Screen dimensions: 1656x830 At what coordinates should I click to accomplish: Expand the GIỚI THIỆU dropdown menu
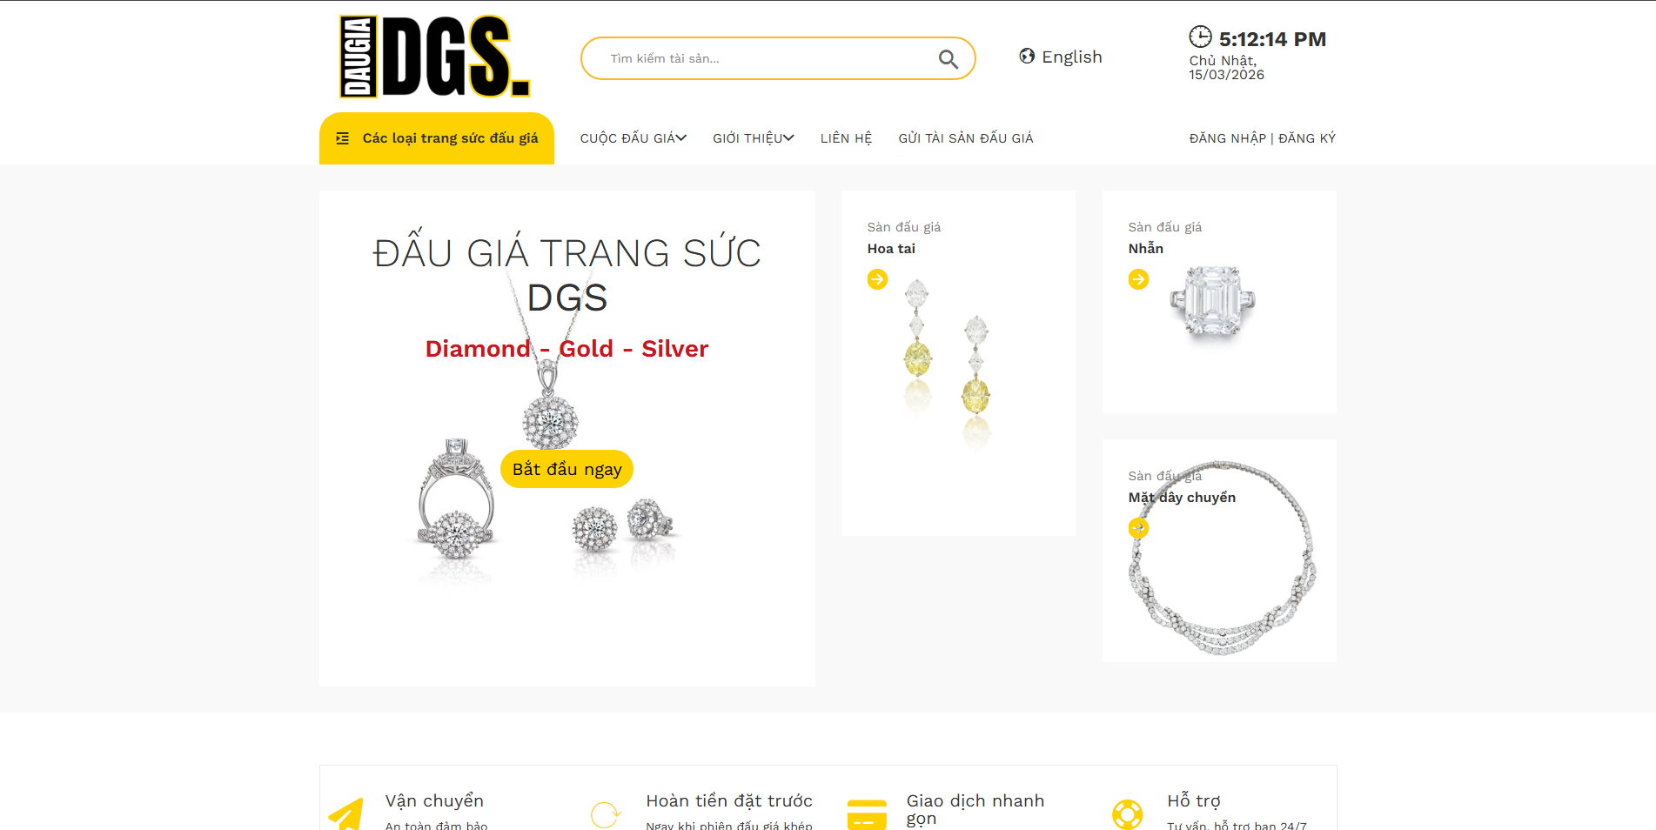point(754,138)
